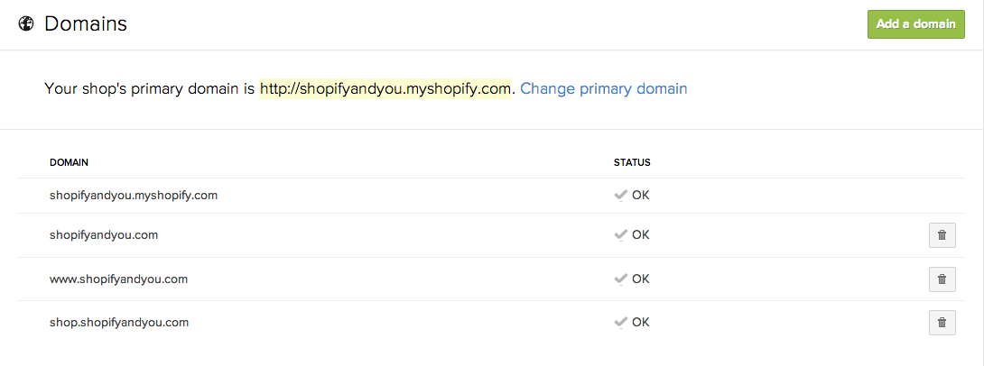
Task: Click the globe icon beside Domains heading
Action: click(26, 24)
